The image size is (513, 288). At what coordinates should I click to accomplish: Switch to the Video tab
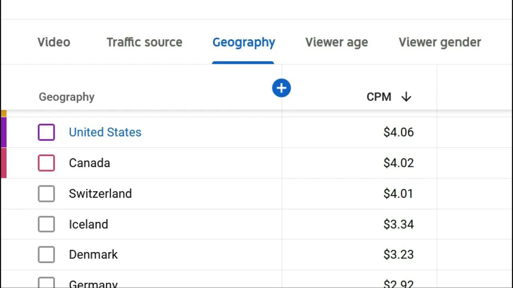[x=54, y=42]
